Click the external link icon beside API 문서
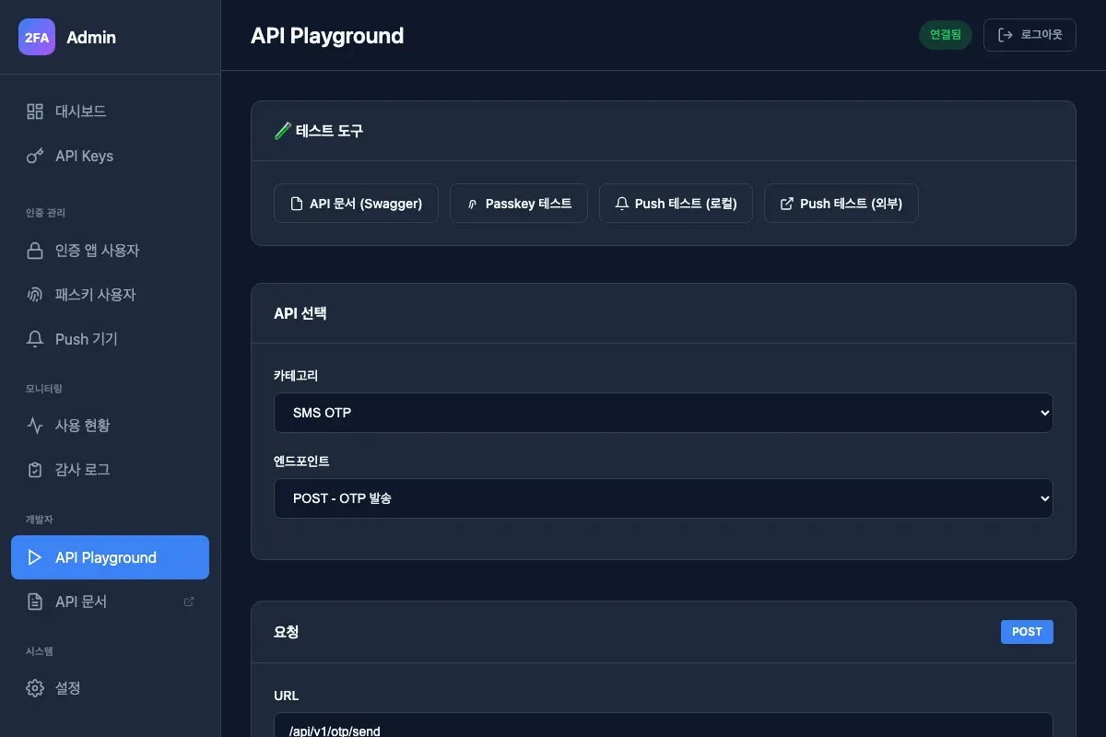1106x737 pixels. click(188, 601)
